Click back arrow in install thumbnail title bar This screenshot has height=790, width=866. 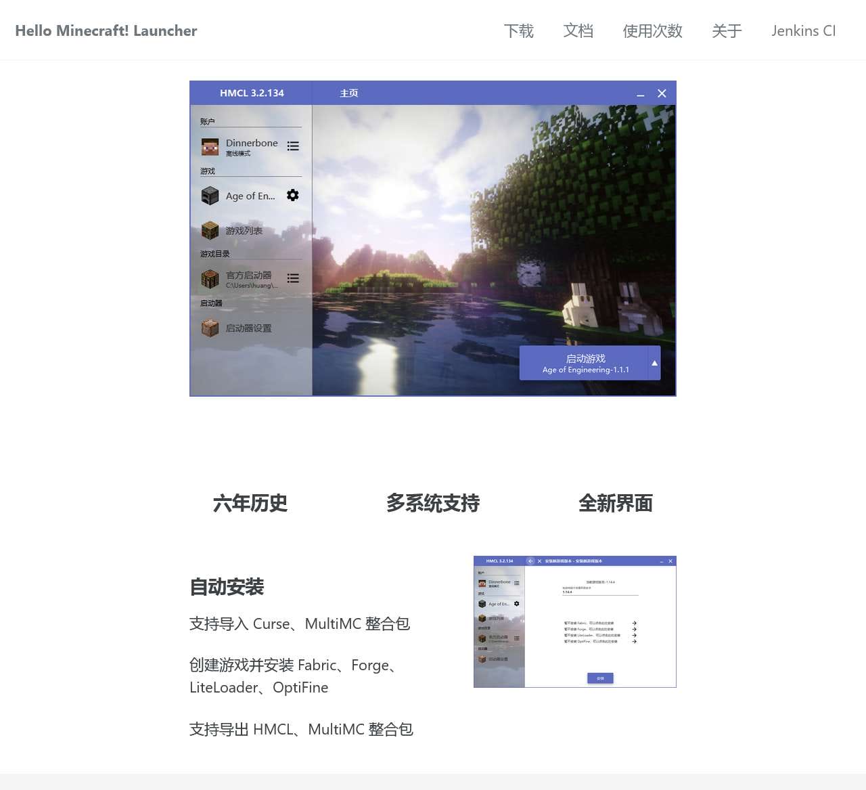[530, 561]
